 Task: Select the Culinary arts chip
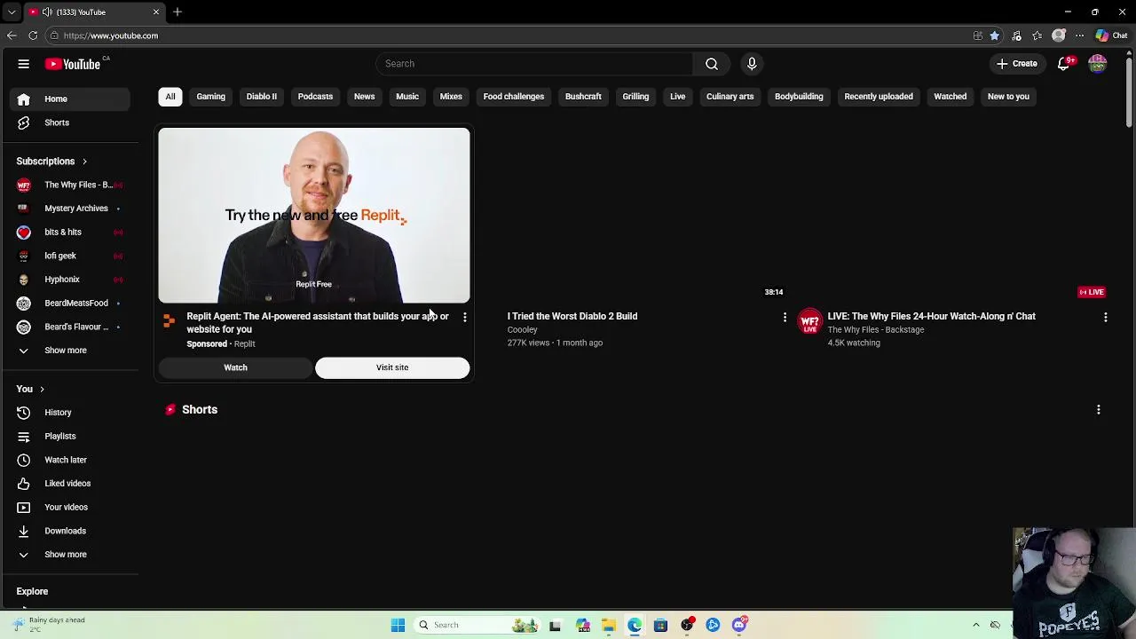(730, 97)
